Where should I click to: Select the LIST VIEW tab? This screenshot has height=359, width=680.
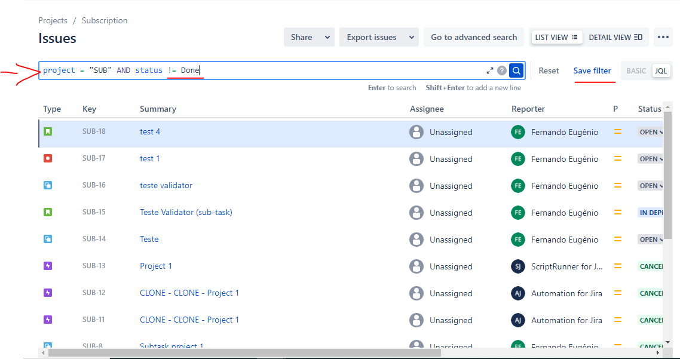pos(556,36)
